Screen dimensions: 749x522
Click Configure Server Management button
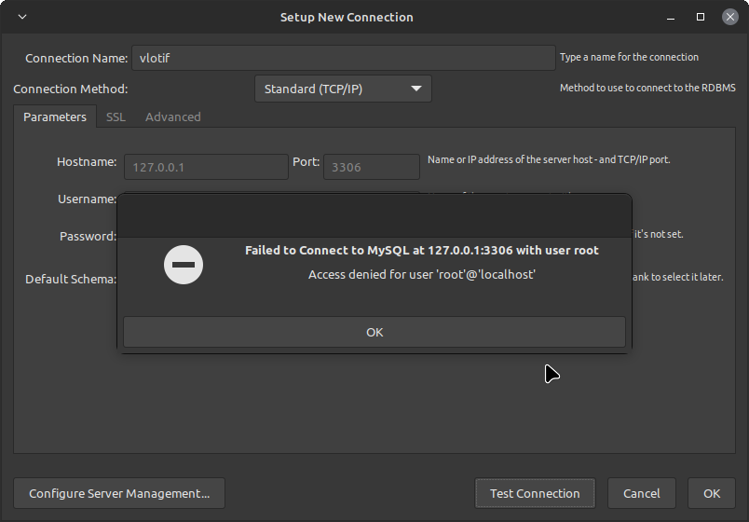(x=119, y=493)
